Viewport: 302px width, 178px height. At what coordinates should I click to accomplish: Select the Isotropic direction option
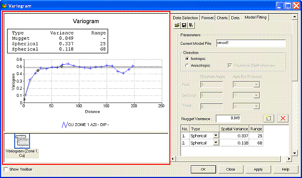187,59
